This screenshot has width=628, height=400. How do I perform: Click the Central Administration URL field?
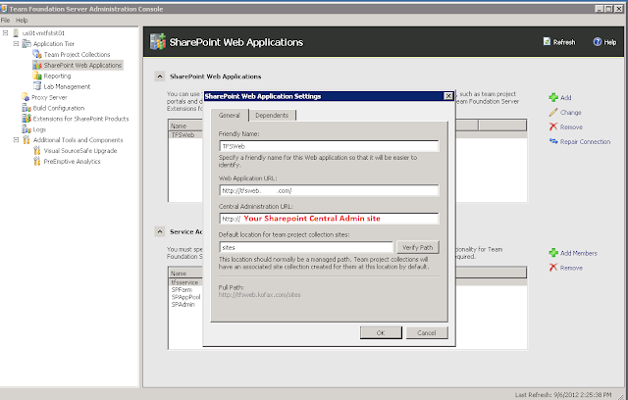coord(329,219)
